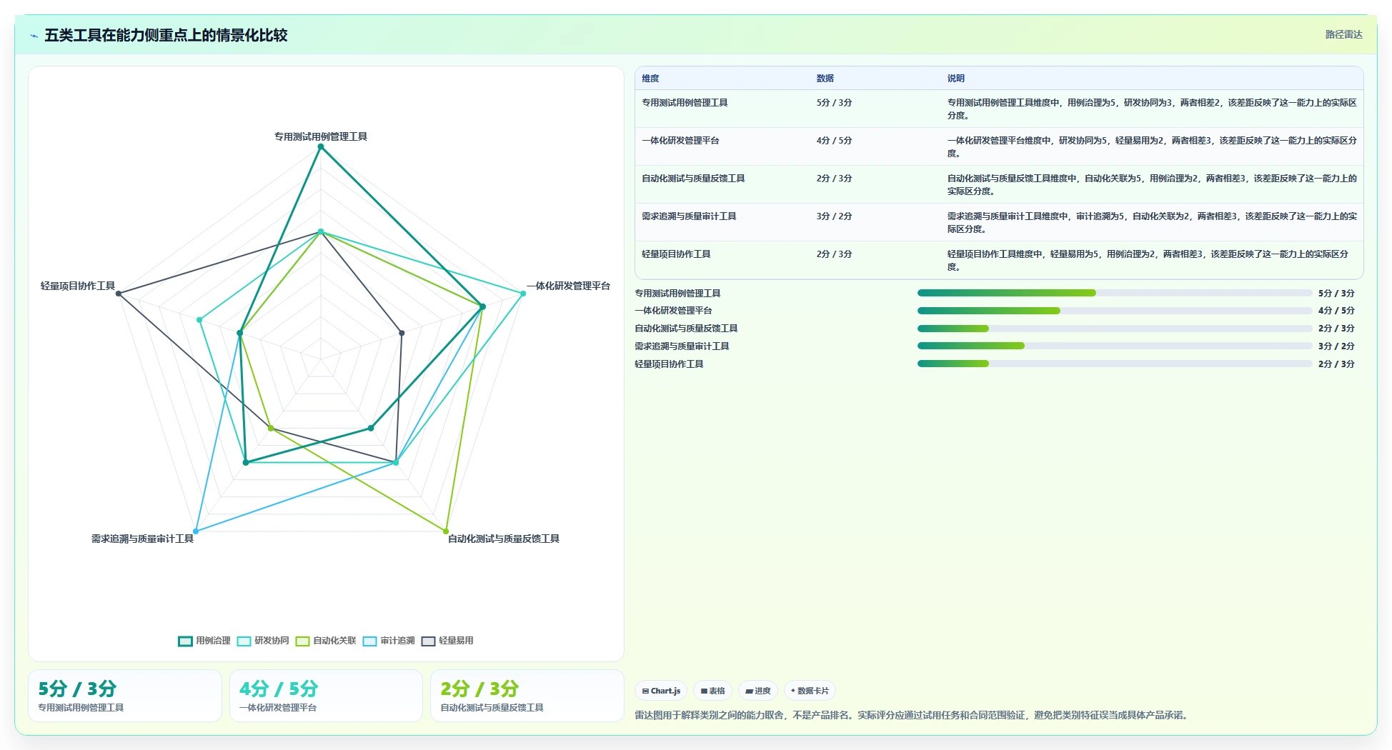Click the radar axis label 需求追溯与质量审计工具
This screenshot has height=750, width=1392.
[x=142, y=539]
